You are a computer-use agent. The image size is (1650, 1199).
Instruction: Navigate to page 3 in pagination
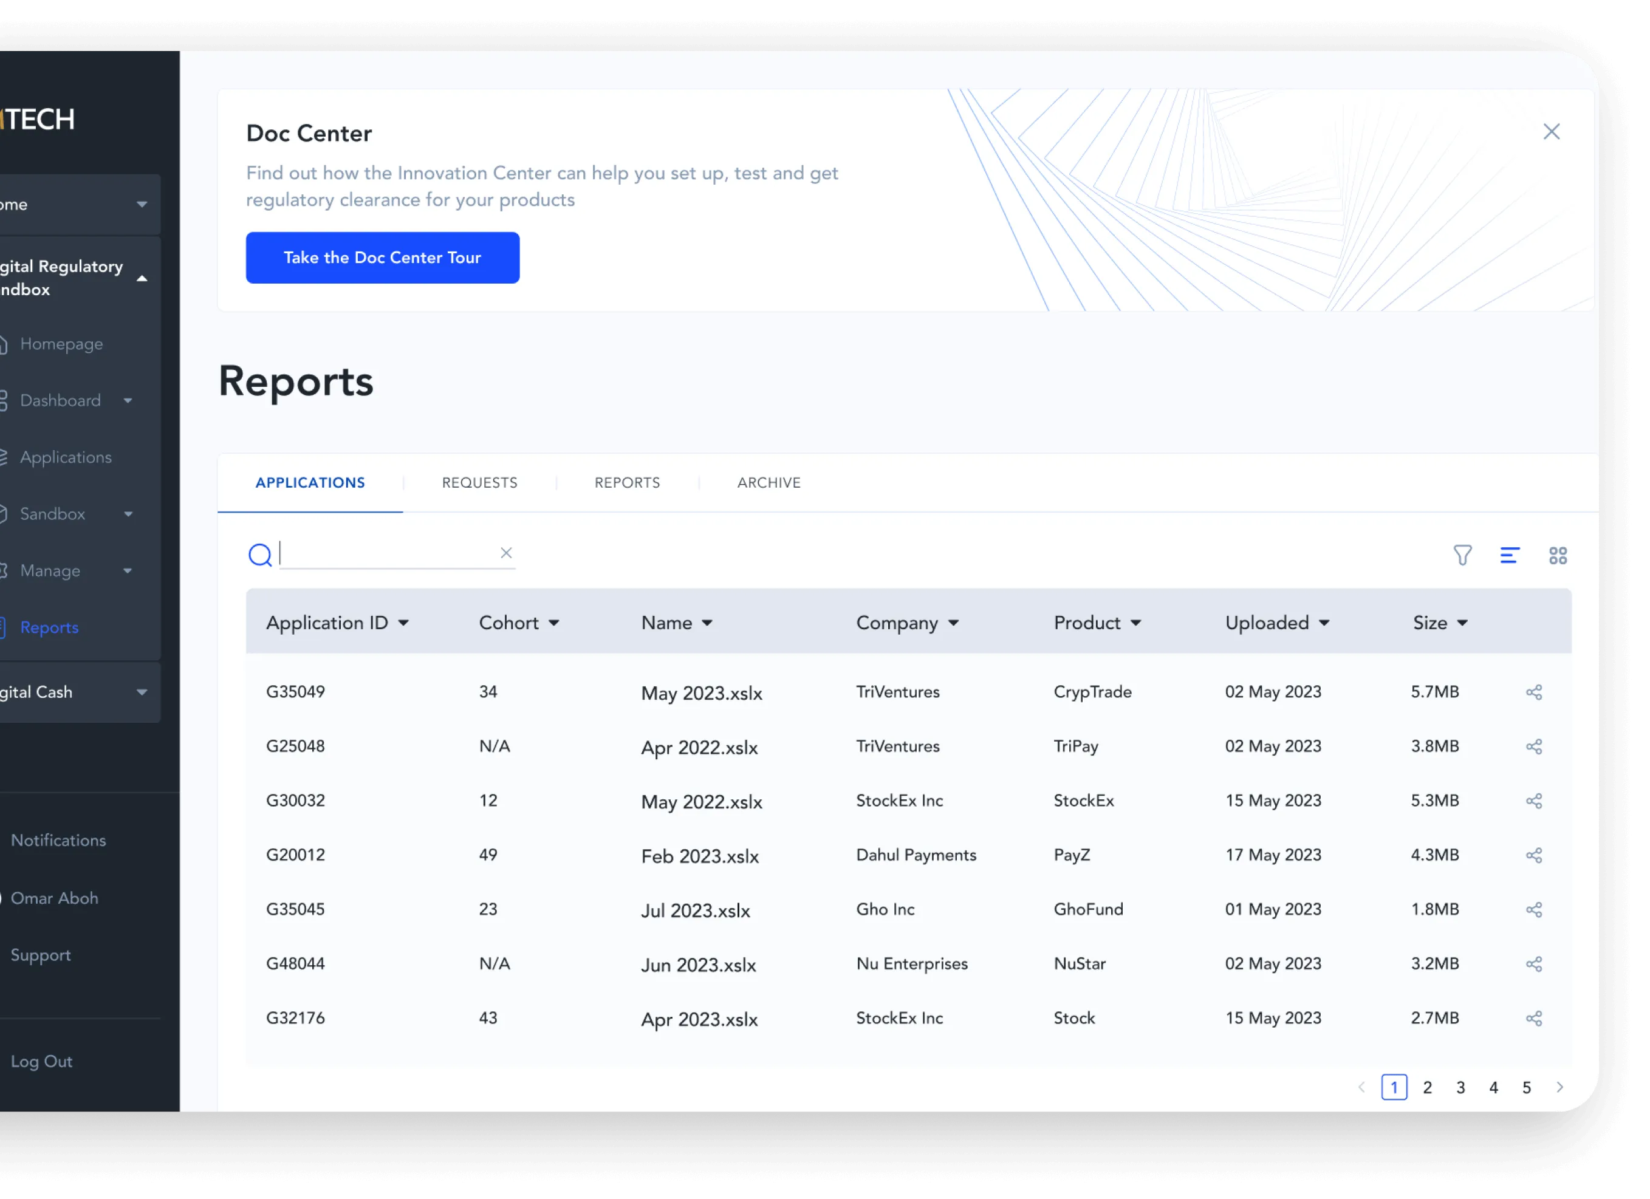[1459, 1086]
